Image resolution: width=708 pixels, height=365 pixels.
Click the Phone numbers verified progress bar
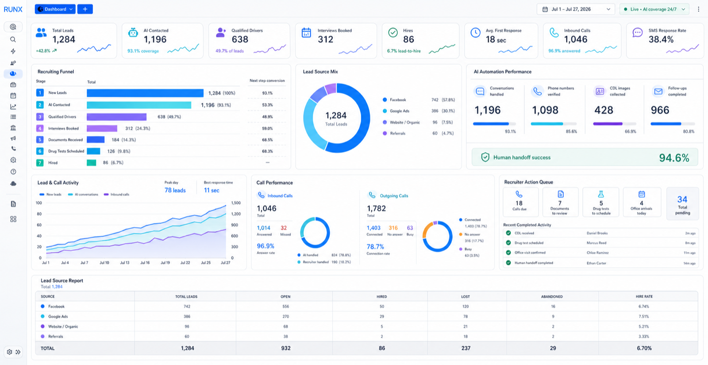[x=554, y=124]
